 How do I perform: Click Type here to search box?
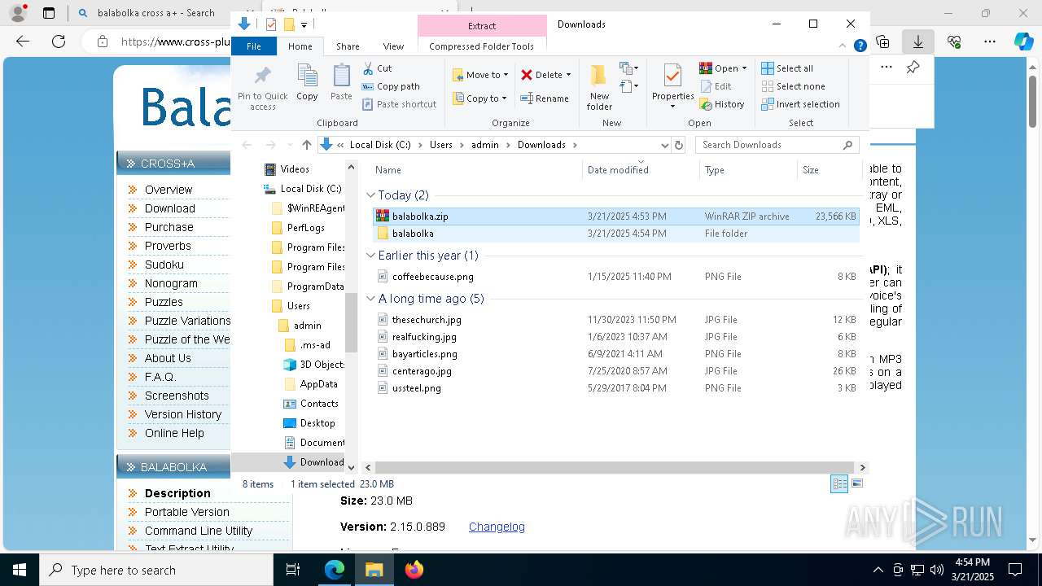(x=156, y=571)
